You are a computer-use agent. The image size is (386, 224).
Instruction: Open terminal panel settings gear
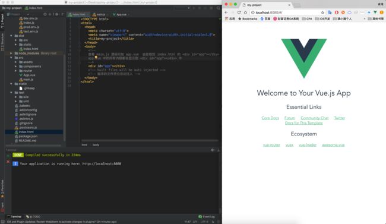coord(212,150)
